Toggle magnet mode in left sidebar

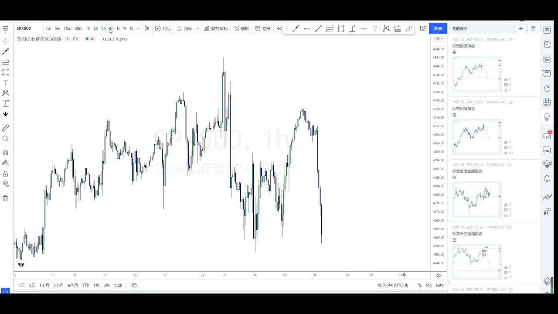[5, 153]
